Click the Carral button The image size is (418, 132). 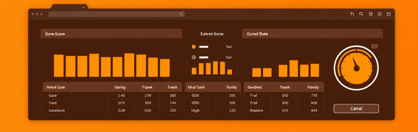356,108
